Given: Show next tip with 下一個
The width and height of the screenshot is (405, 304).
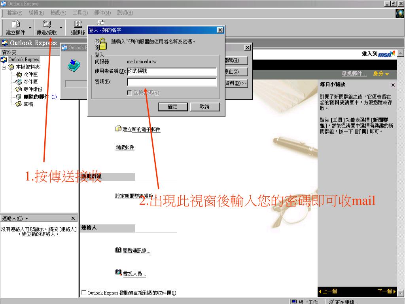Looking at the screenshot, I should pyautogui.click(x=386, y=291).
